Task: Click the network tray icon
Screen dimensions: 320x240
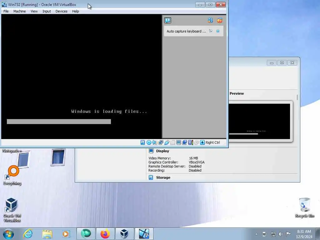Action: [273, 234]
